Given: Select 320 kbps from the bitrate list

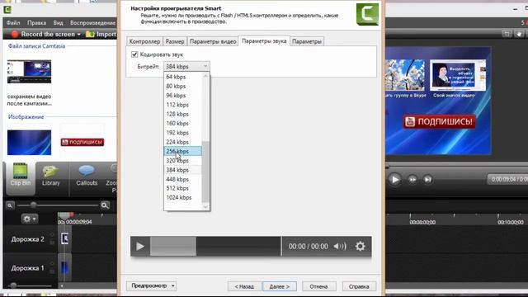Looking at the screenshot, I should click(182, 161).
